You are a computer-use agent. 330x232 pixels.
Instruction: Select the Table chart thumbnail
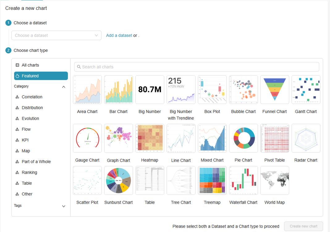point(150,180)
